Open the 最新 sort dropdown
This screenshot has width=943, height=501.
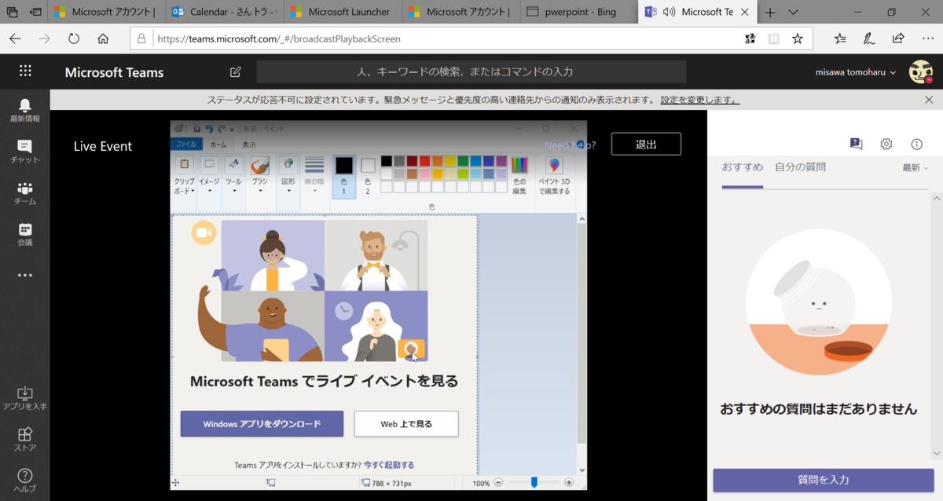coord(915,168)
